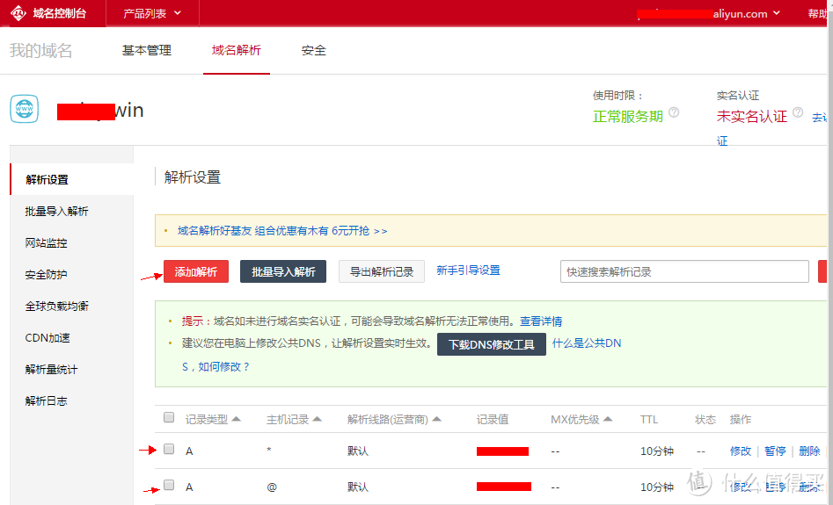Sort by 记录类型 column arrow
The width and height of the screenshot is (833, 505).
click(x=237, y=419)
